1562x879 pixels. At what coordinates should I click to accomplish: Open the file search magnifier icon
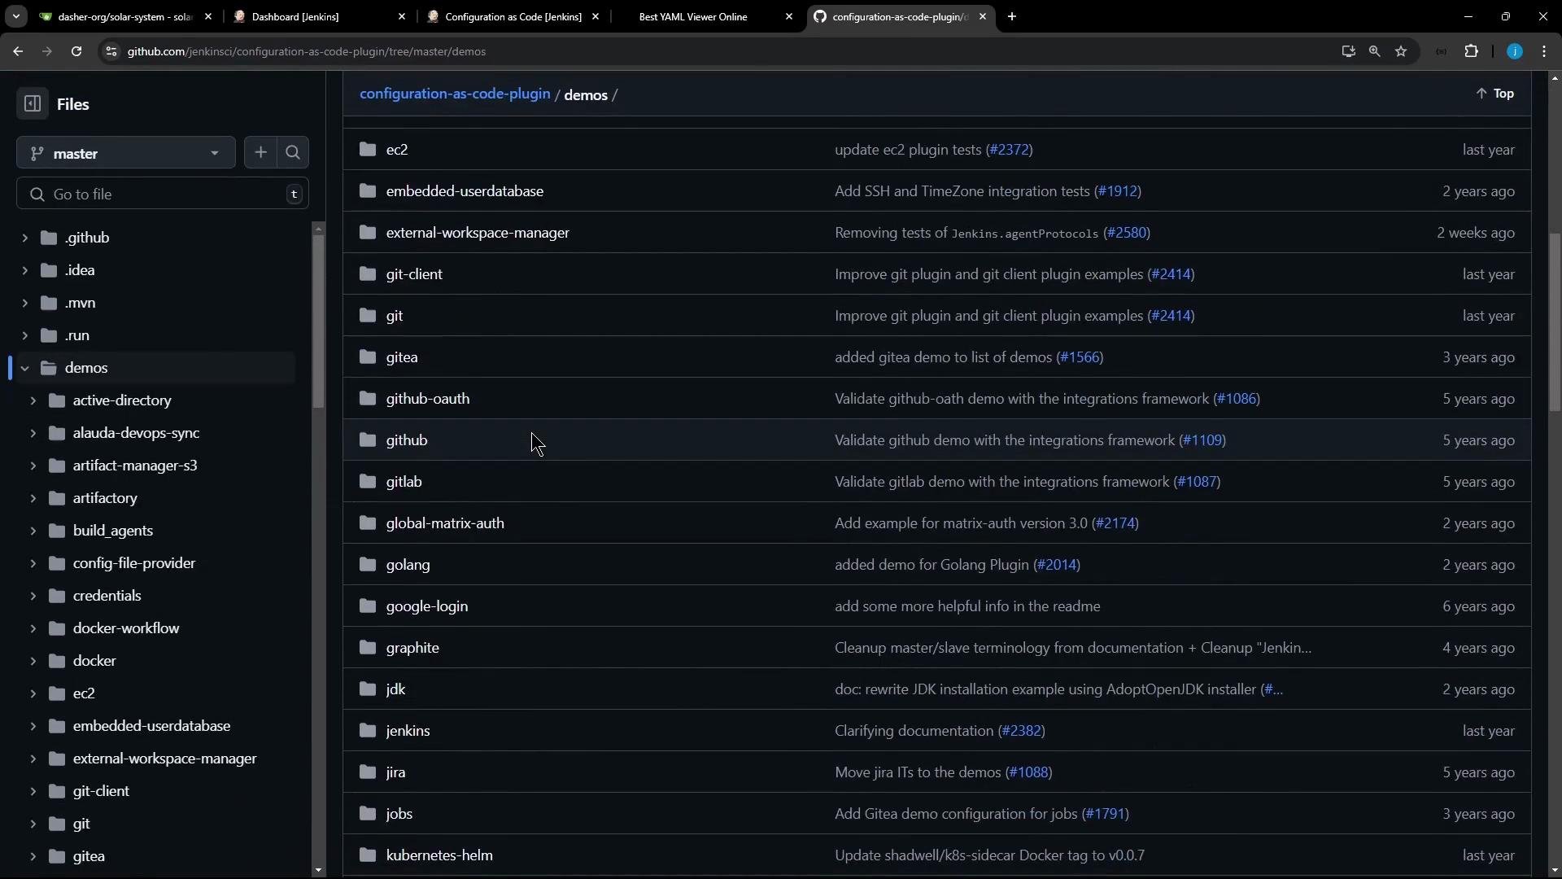(293, 152)
